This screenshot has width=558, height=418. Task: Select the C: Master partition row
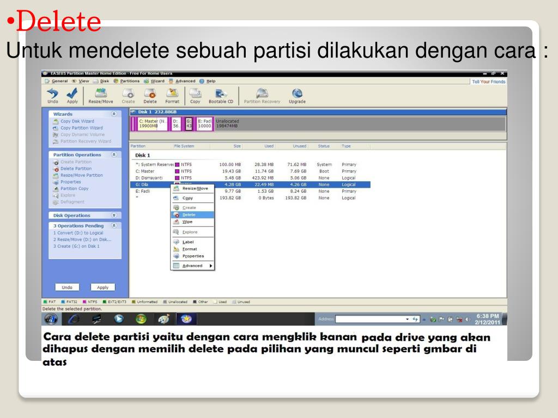point(251,171)
